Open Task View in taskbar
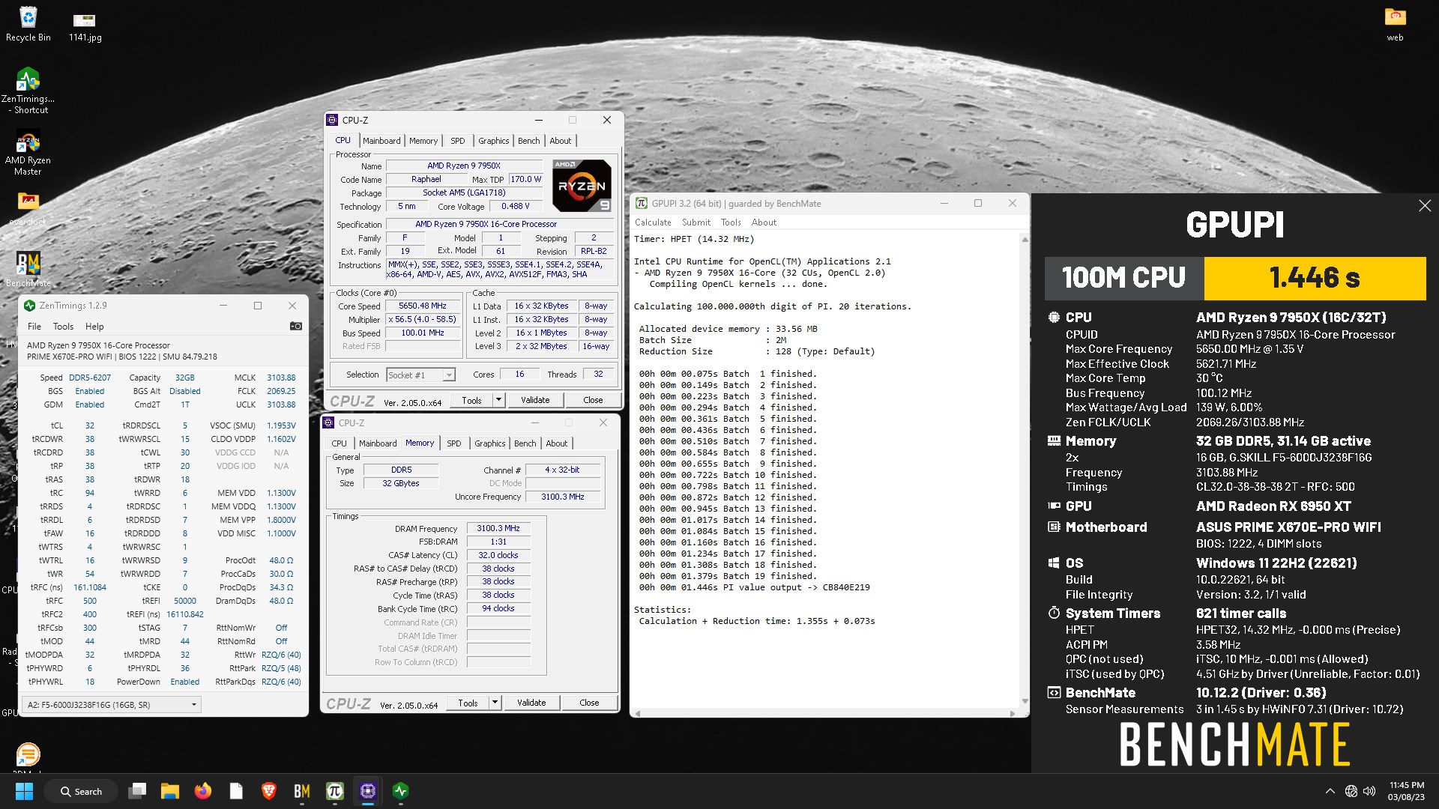Viewport: 1439px width, 809px height. pos(137,791)
